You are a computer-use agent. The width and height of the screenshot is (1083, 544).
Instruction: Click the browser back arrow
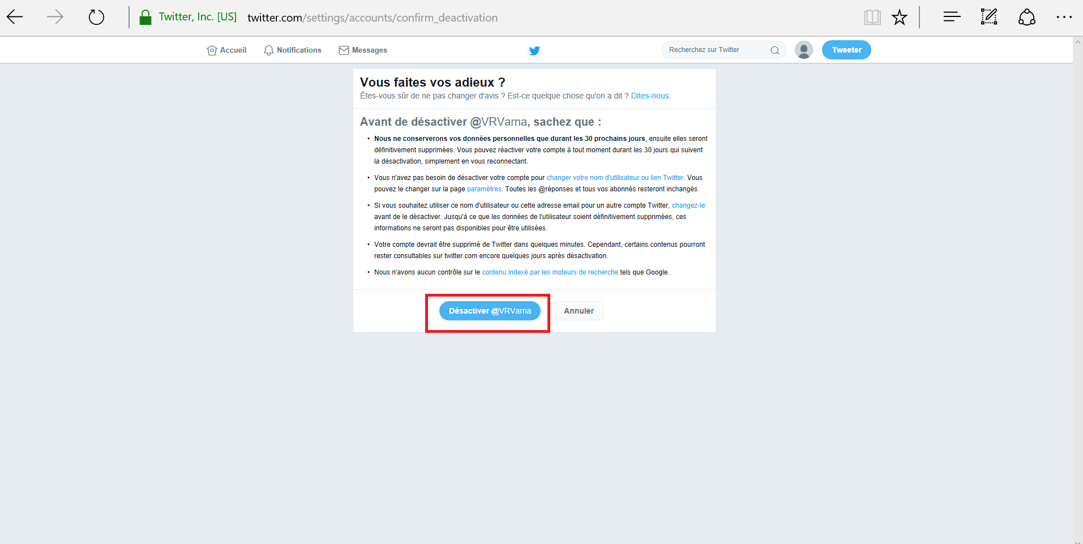[15, 17]
